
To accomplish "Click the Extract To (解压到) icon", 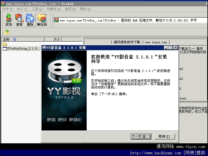I will click(42, 20).
